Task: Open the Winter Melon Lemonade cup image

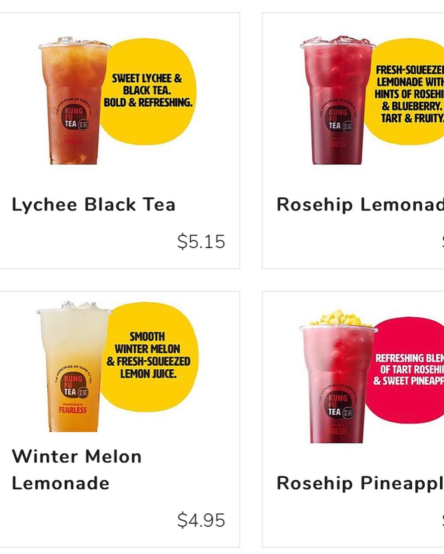Action: point(74,367)
